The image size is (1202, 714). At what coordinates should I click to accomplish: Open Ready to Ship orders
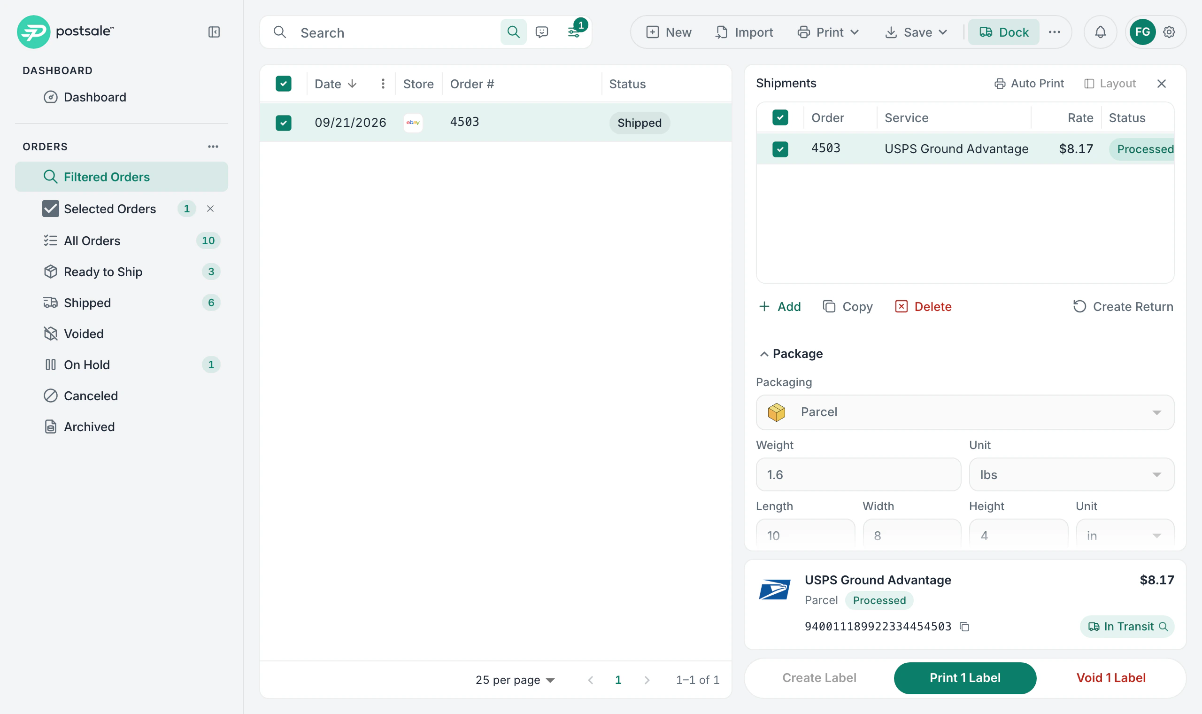[x=122, y=272]
